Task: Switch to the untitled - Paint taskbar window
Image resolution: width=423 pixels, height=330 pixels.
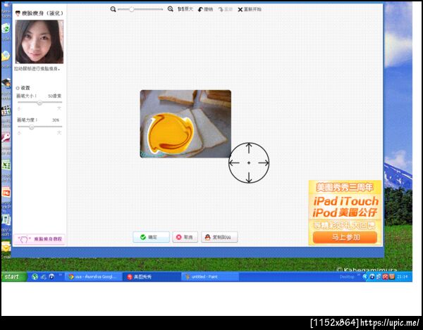Action: coord(209,277)
